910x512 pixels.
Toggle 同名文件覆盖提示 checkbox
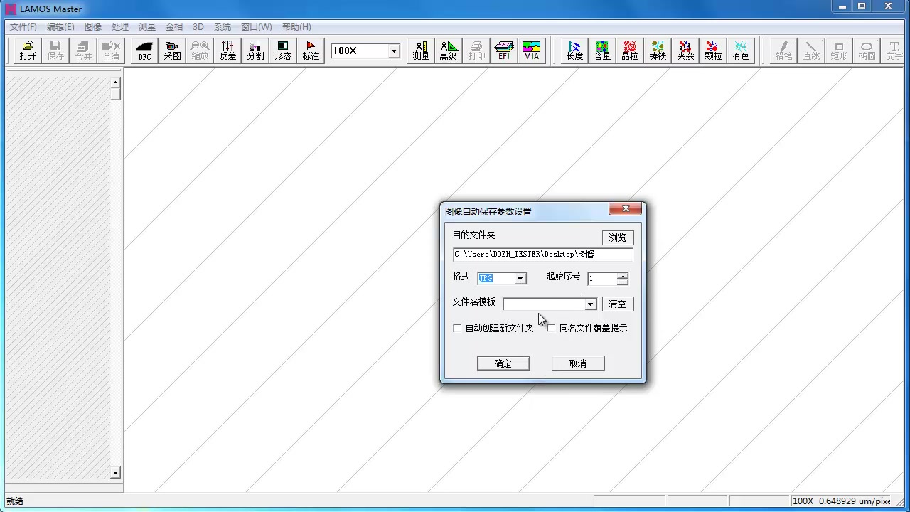click(551, 328)
